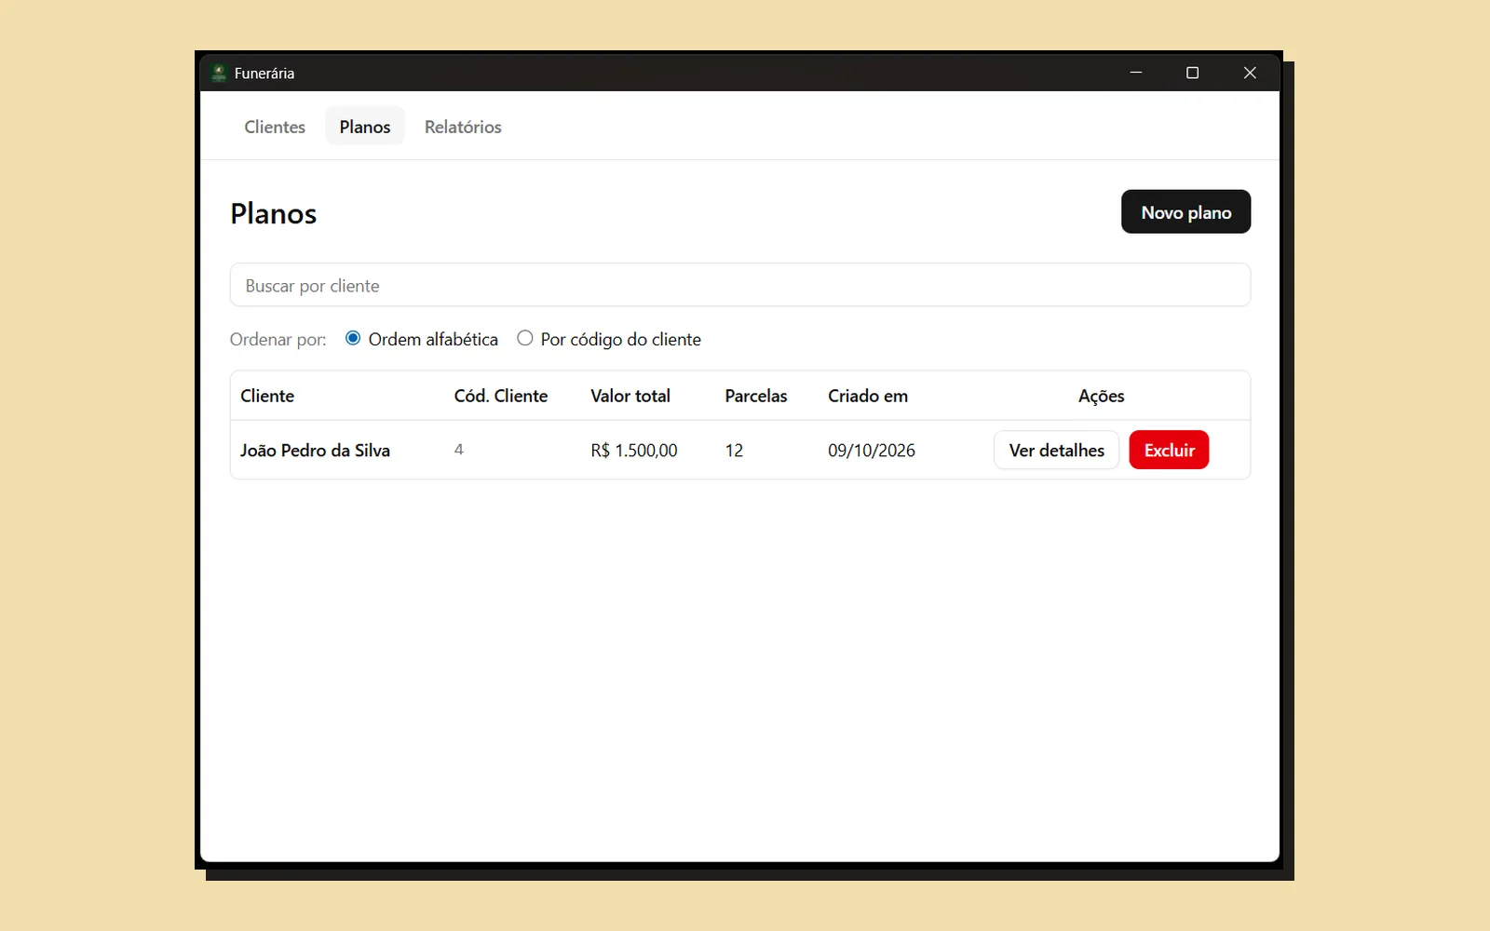Click the Funerária app icon in title bar

pos(219,73)
